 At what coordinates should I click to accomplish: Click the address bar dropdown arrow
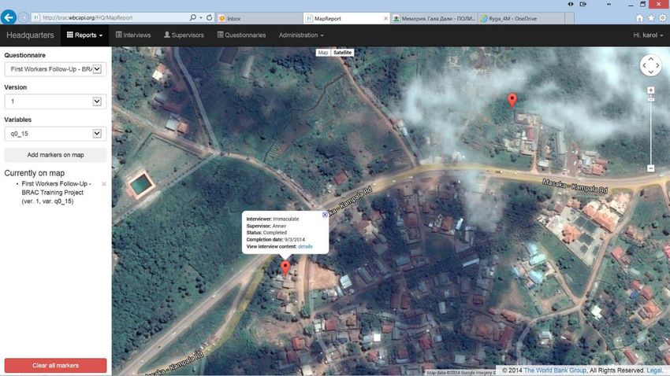pyautogui.click(x=201, y=18)
